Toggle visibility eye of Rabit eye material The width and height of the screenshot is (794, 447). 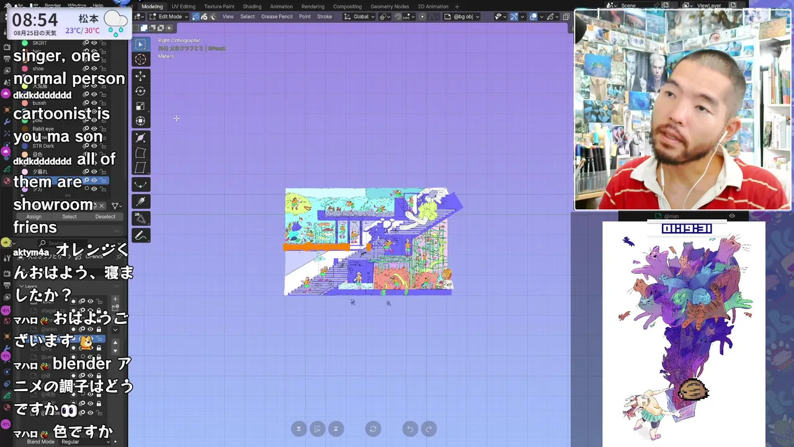click(x=94, y=129)
